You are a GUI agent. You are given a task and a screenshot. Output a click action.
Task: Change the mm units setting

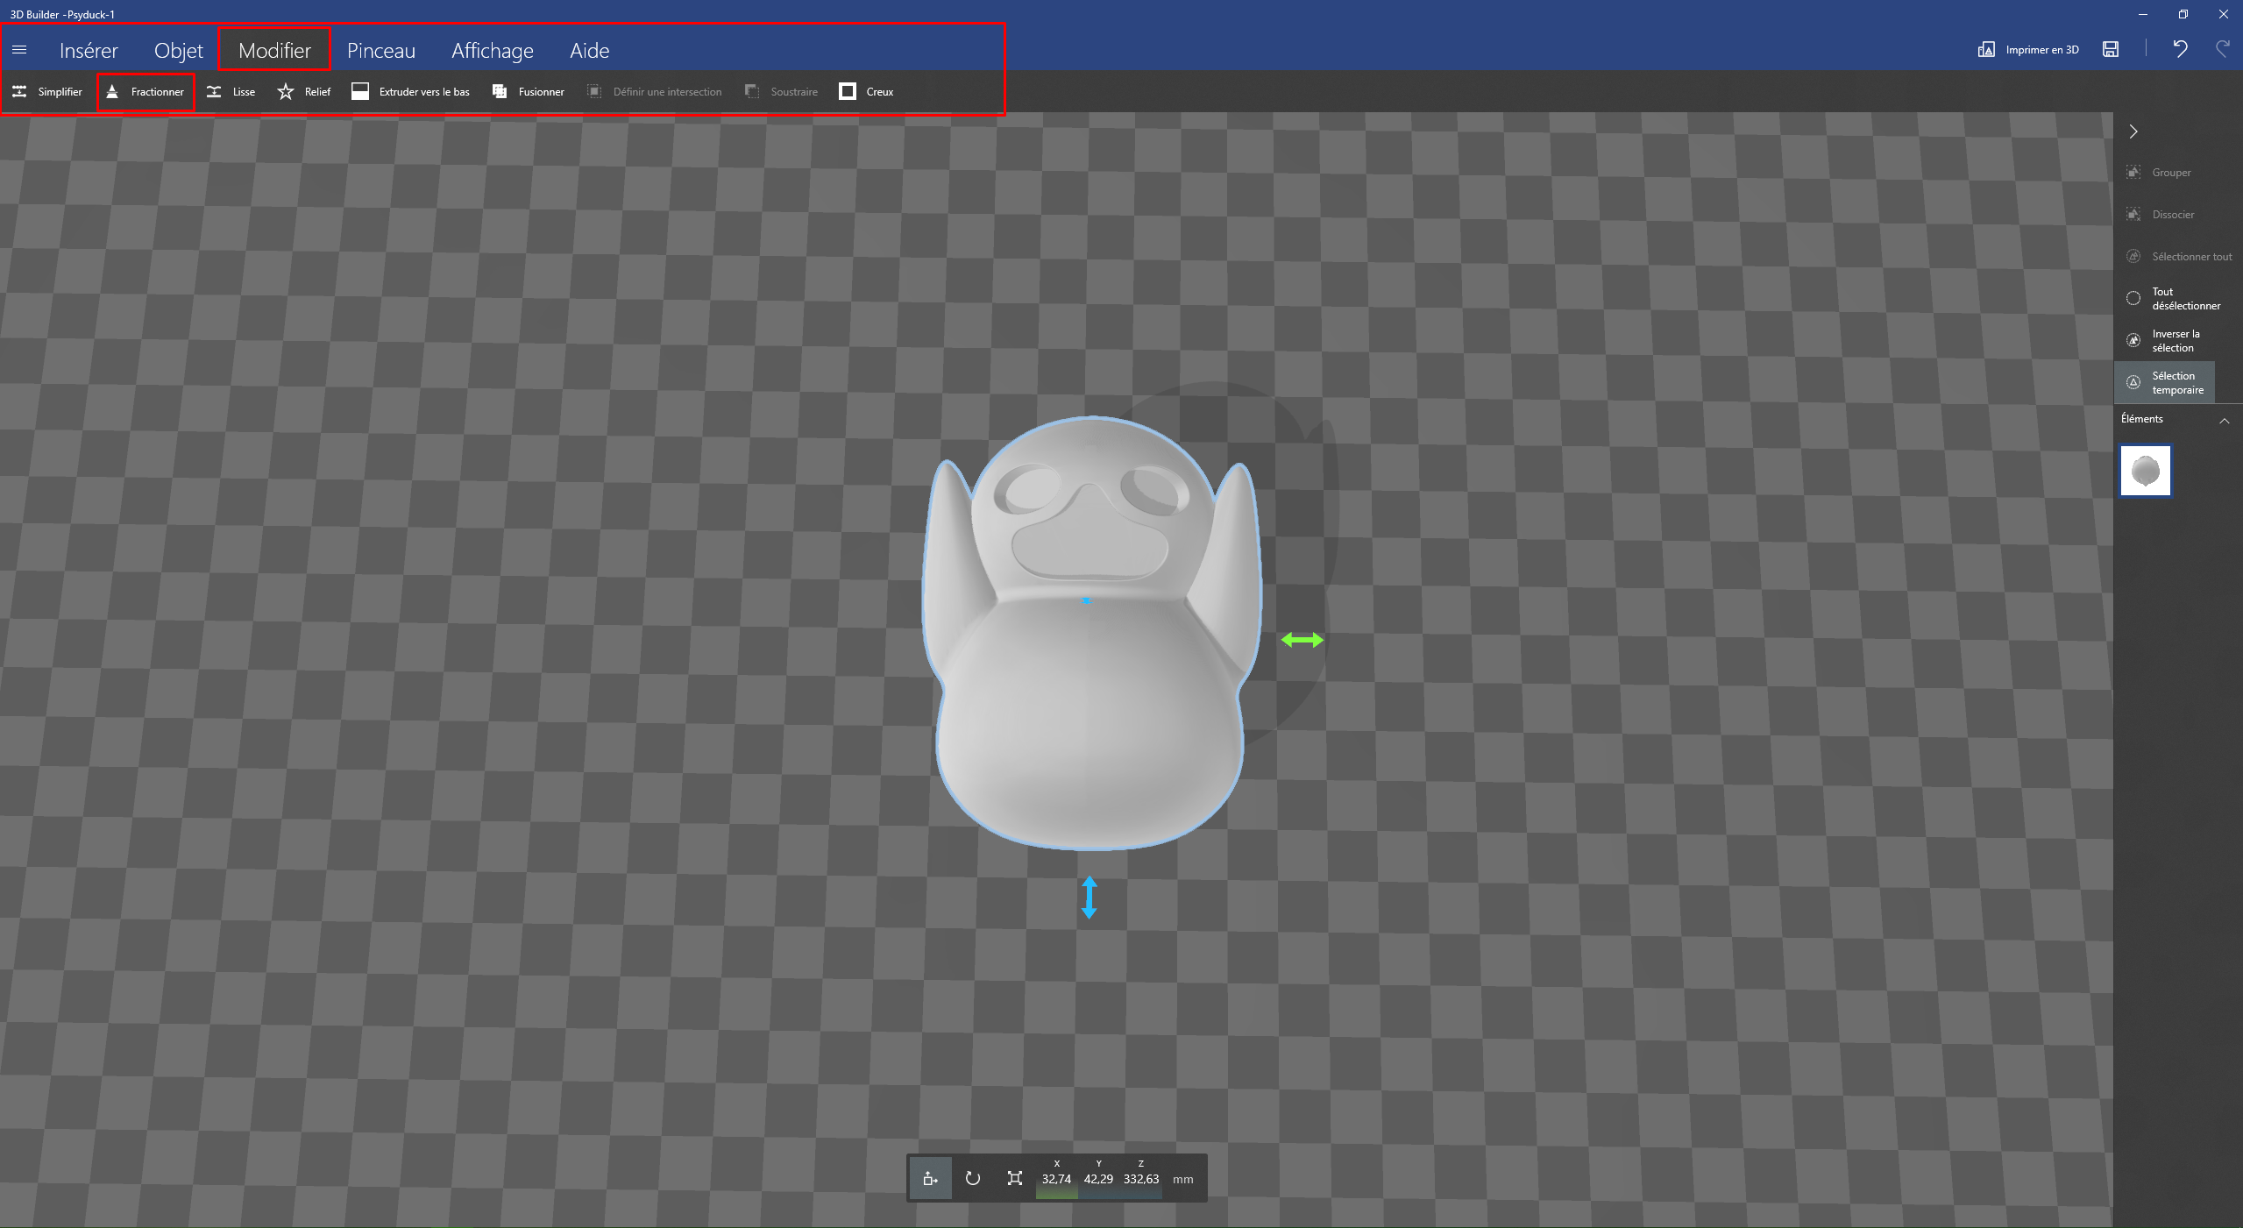coord(1183,1179)
